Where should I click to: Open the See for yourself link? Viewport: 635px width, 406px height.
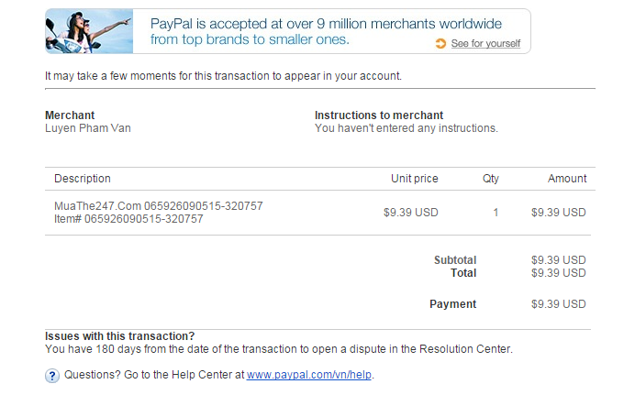pos(485,44)
